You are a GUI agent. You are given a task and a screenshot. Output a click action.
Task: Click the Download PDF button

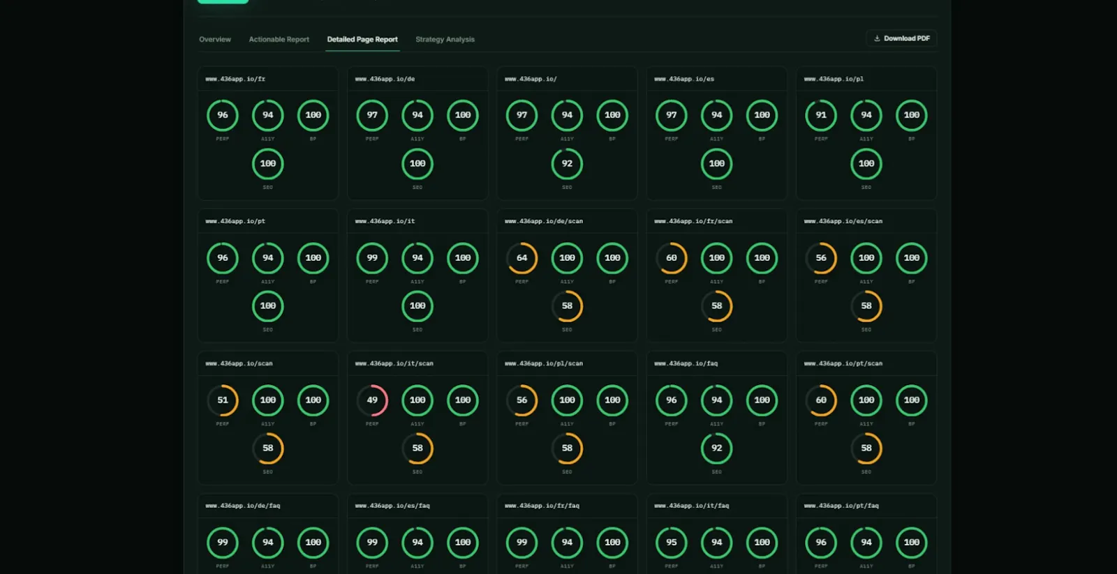click(x=901, y=38)
